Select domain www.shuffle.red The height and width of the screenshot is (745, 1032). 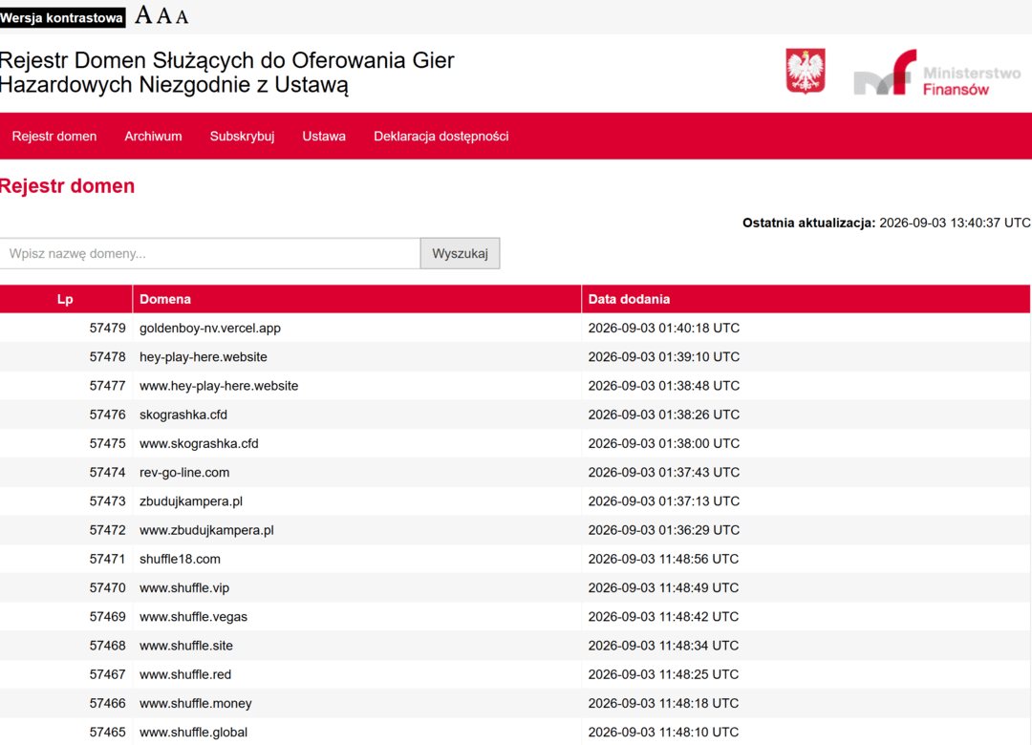coord(185,675)
